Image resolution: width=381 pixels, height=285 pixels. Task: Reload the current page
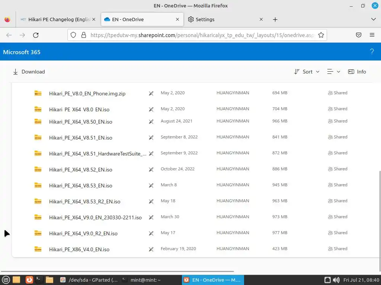[x=36, y=35]
